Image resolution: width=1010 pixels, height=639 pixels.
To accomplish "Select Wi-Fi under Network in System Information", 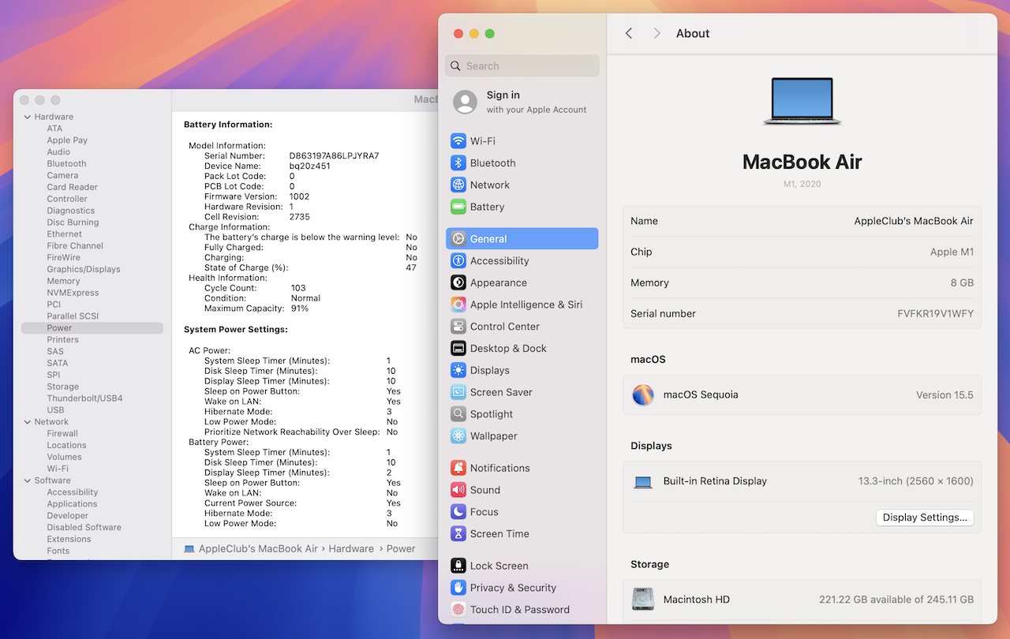I will click(58, 469).
